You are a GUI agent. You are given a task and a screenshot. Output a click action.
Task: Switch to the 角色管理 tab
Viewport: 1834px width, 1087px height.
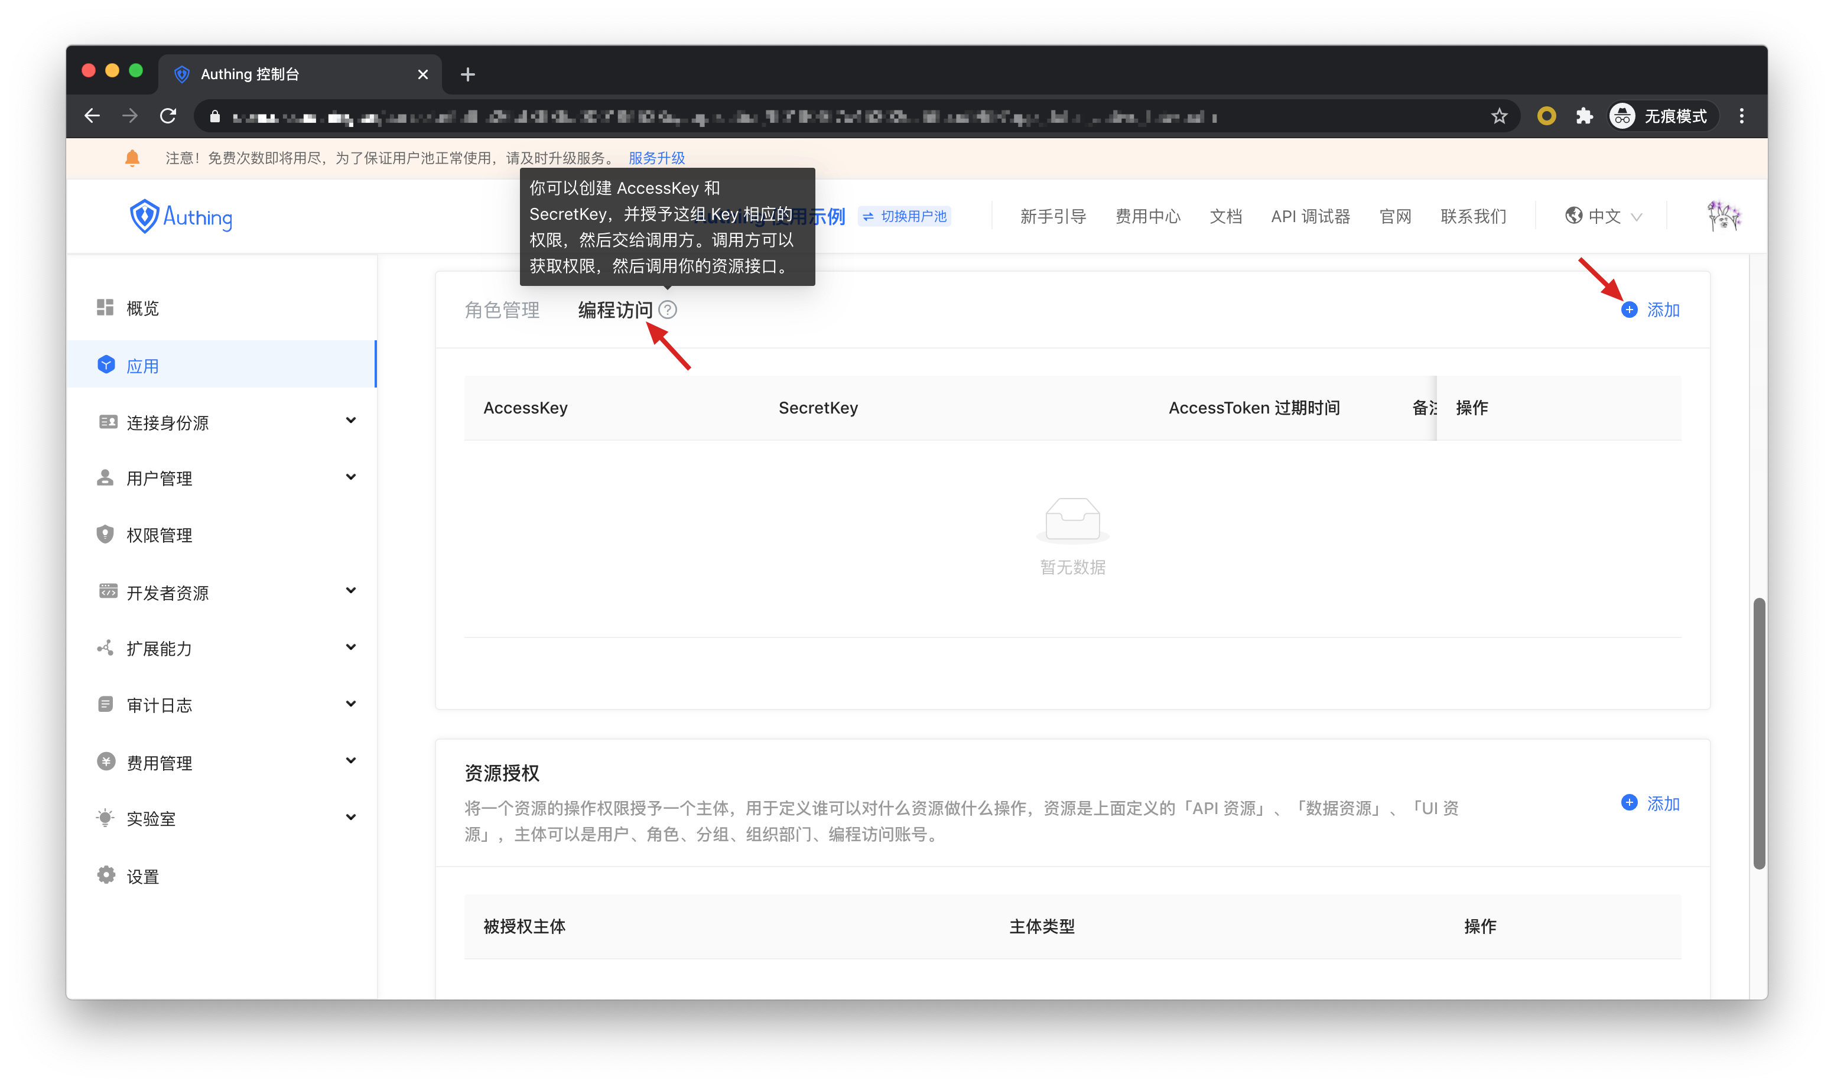502,310
